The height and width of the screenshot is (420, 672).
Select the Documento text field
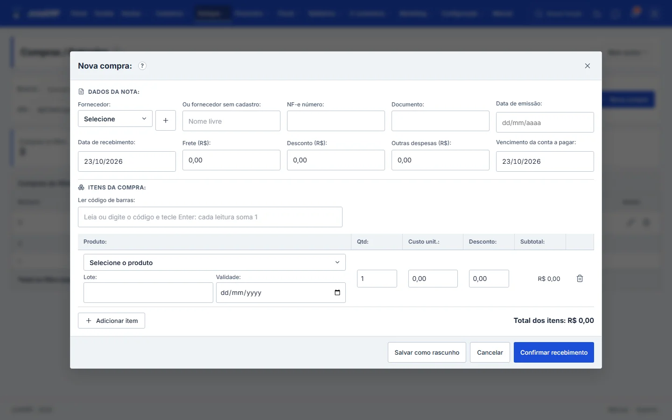click(x=441, y=121)
